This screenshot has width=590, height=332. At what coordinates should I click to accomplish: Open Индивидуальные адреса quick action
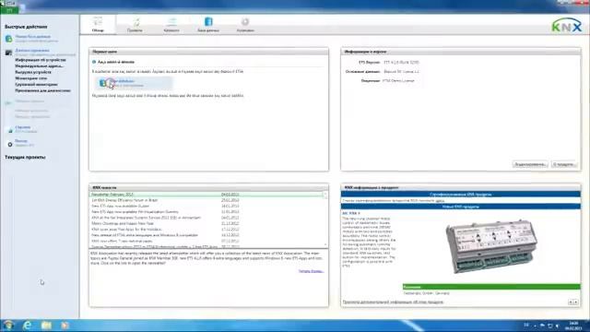[x=39, y=65]
